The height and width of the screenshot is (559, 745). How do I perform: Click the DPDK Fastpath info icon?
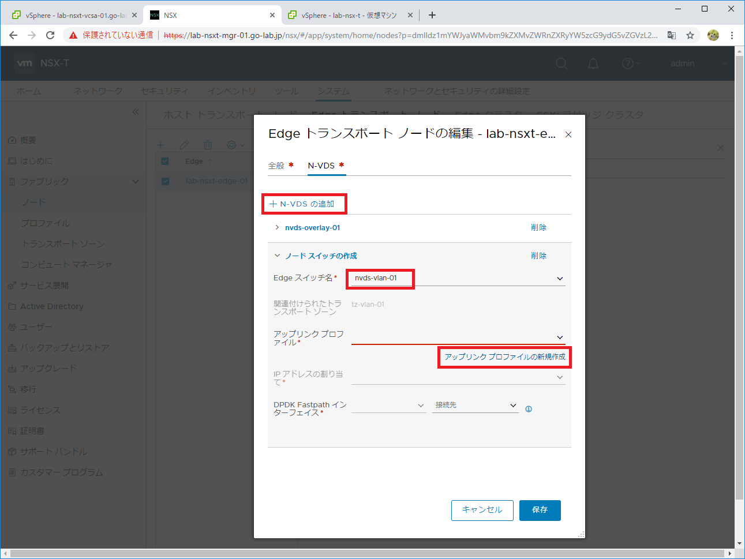(529, 409)
